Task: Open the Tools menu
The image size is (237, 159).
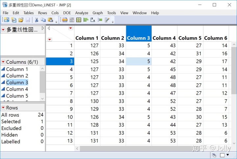Action: 112,13
